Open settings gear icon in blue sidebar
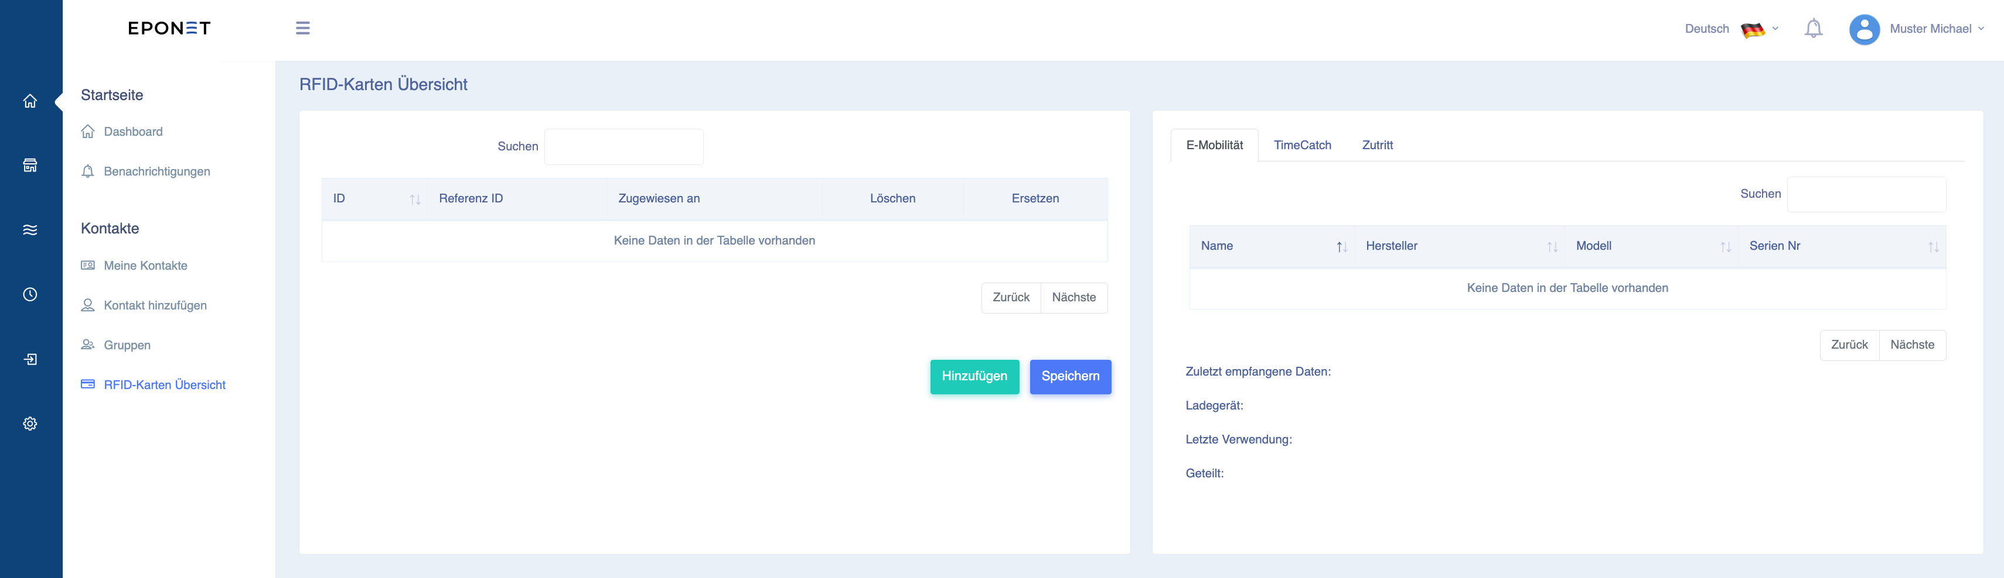Screen dimensions: 2004x578 pos(30,424)
